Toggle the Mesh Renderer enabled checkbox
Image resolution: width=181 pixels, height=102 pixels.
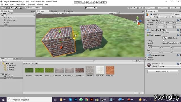pos(150,55)
